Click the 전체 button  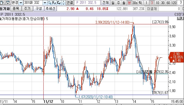[x=105, y=2]
